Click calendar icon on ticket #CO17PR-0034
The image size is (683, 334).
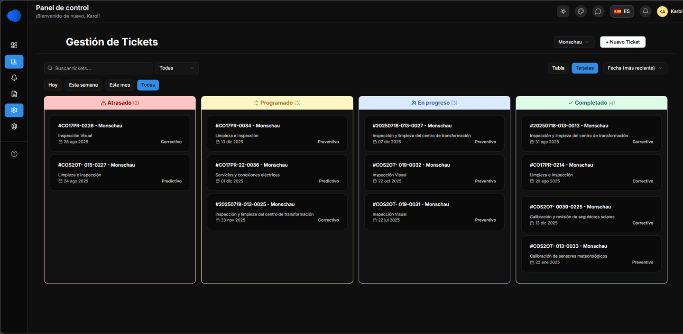tap(218, 142)
